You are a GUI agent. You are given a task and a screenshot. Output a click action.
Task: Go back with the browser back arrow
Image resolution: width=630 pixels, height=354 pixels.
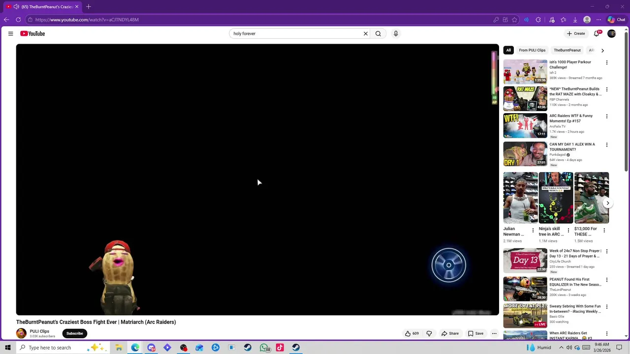click(6, 20)
